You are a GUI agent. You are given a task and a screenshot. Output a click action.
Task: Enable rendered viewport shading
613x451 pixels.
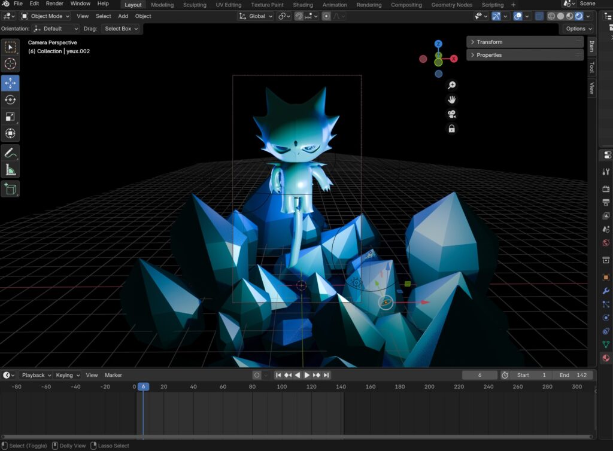[x=579, y=16]
